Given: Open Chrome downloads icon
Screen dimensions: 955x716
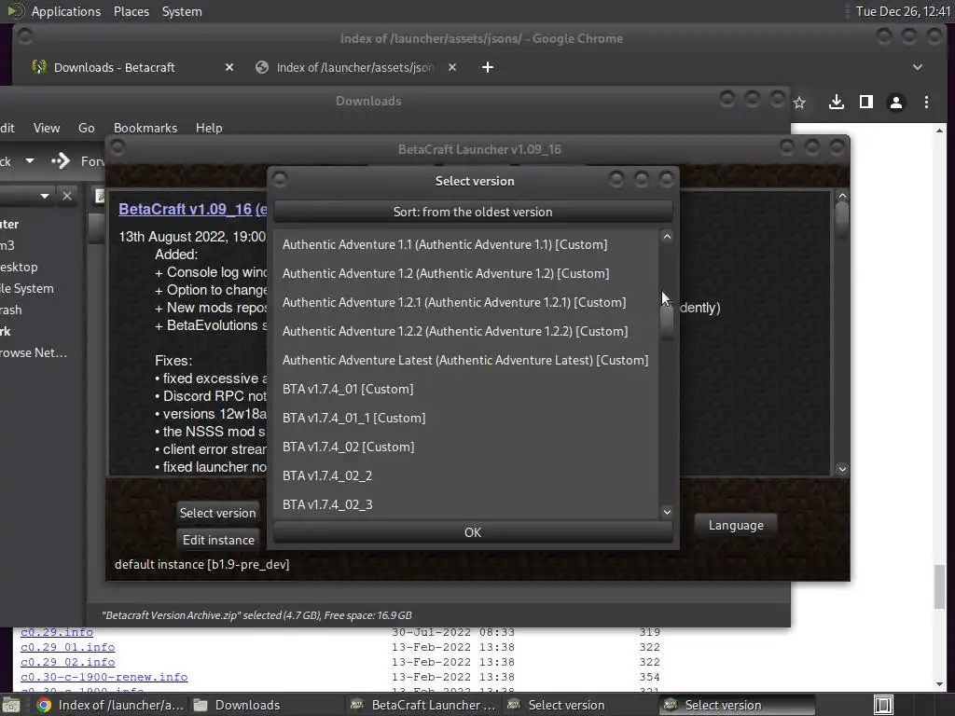Looking at the screenshot, I should click(x=837, y=103).
